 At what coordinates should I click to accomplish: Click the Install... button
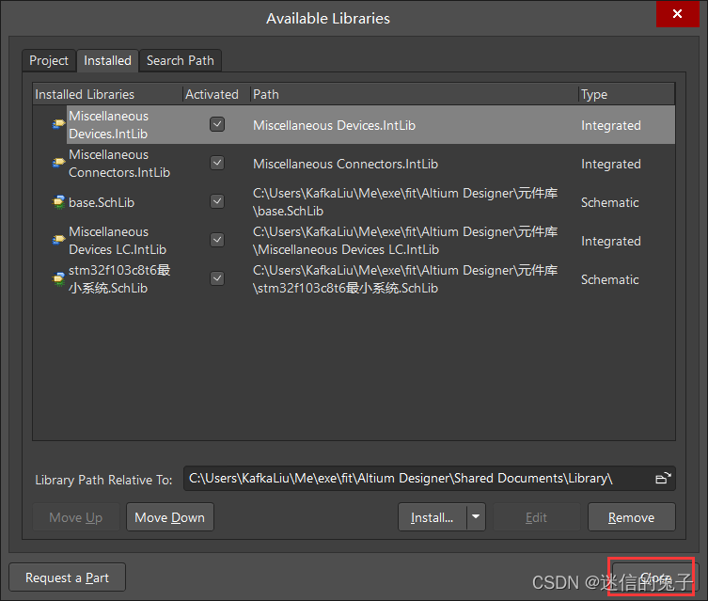click(x=432, y=517)
